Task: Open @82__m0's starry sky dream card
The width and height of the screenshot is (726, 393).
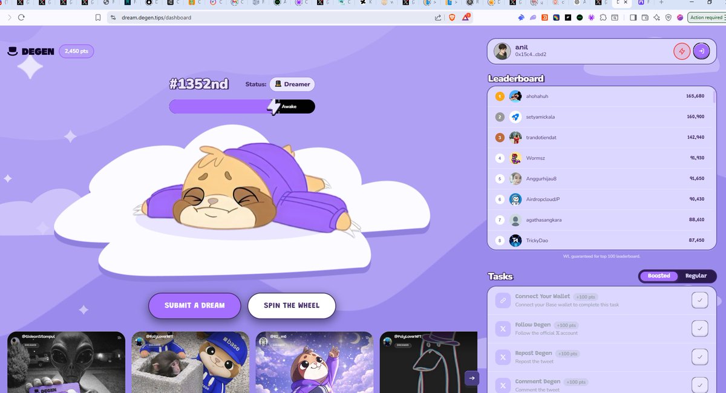Action: (315, 362)
